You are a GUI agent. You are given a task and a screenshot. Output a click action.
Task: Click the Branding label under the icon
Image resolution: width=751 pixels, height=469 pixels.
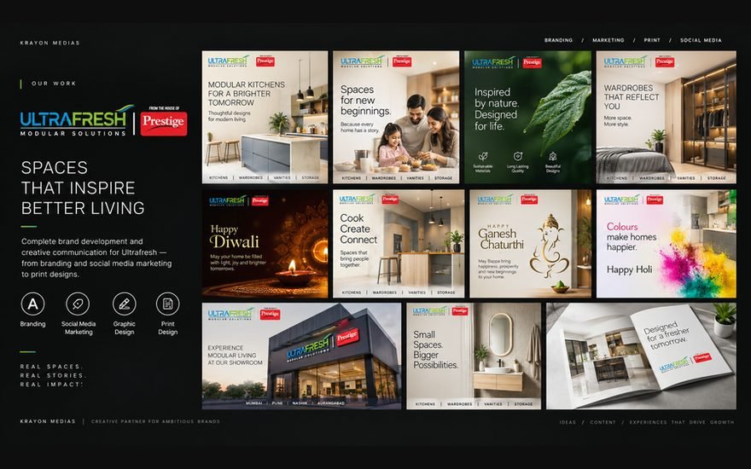pyautogui.click(x=32, y=324)
